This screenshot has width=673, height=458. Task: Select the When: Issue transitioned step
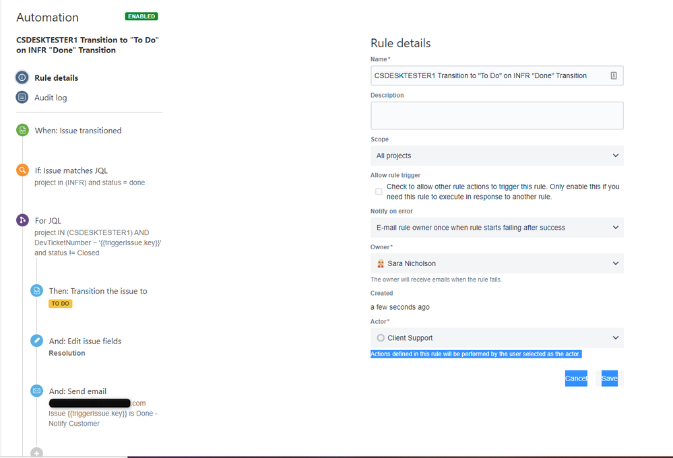coord(78,131)
